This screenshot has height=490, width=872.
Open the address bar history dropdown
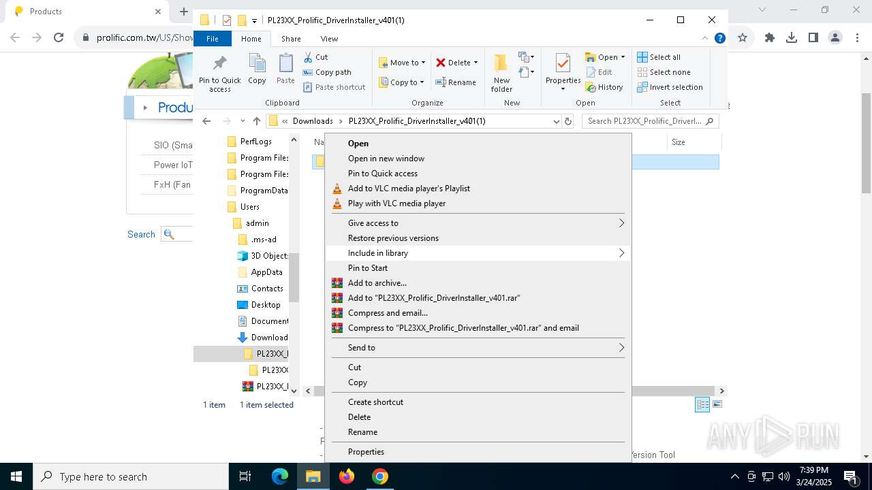557,121
